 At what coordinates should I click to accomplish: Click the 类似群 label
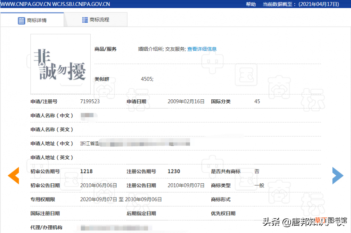102,79
